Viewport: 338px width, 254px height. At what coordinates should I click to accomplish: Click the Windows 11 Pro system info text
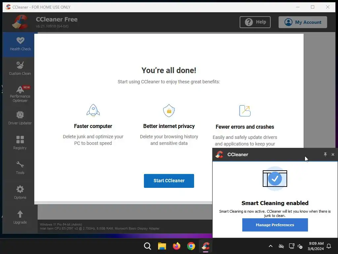[61, 225]
